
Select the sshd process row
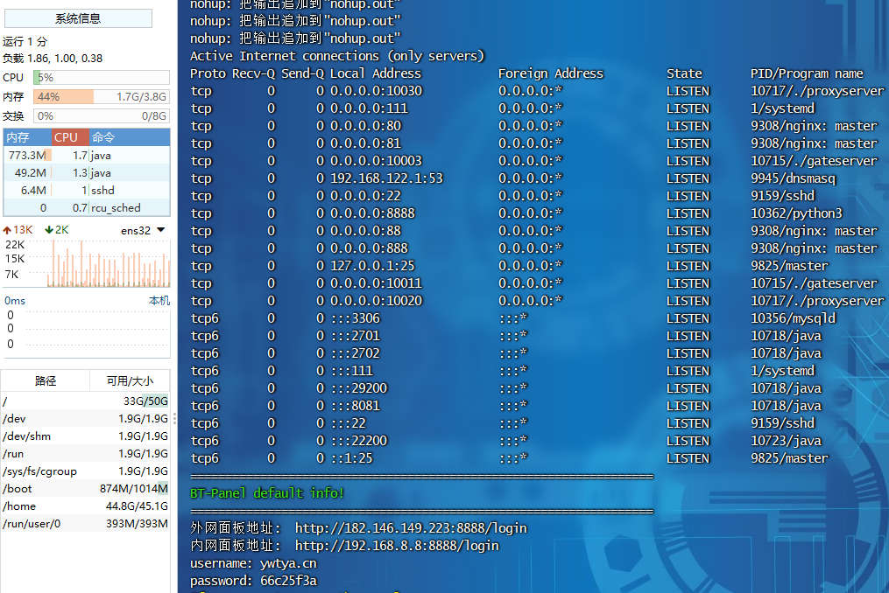[x=87, y=191]
